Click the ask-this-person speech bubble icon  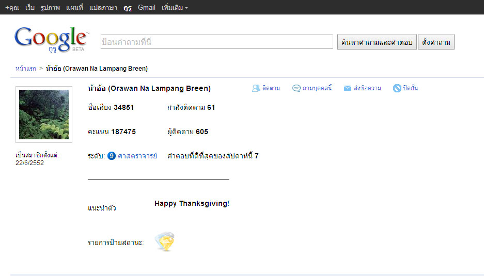[x=296, y=88]
